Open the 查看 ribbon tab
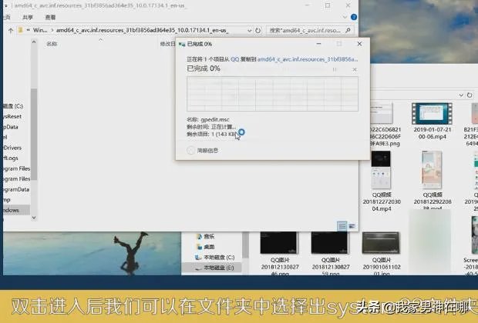Viewport: 478px width, 323px height. coord(50,18)
